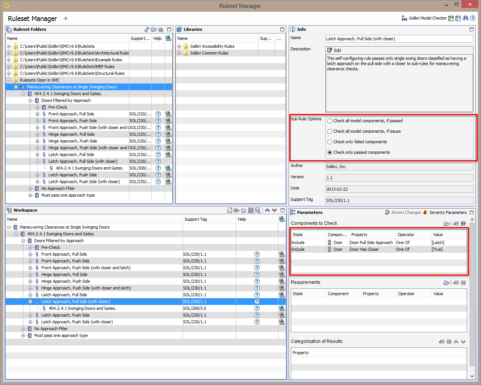Click Edit button above description
The image size is (481, 385).
click(334, 50)
